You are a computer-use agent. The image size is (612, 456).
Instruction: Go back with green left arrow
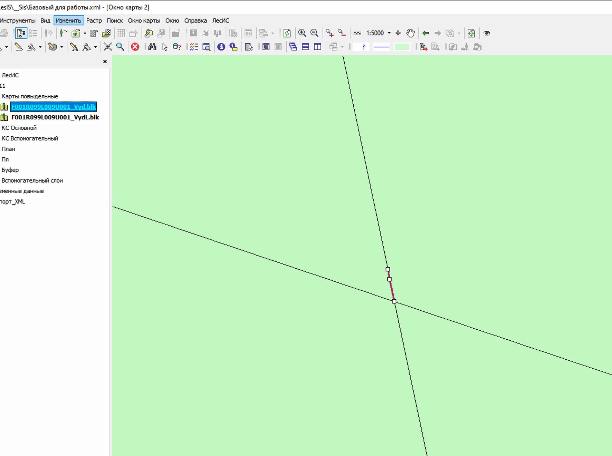pos(425,33)
